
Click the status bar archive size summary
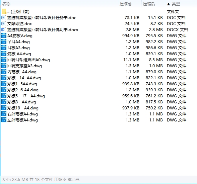[x=41, y=180]
